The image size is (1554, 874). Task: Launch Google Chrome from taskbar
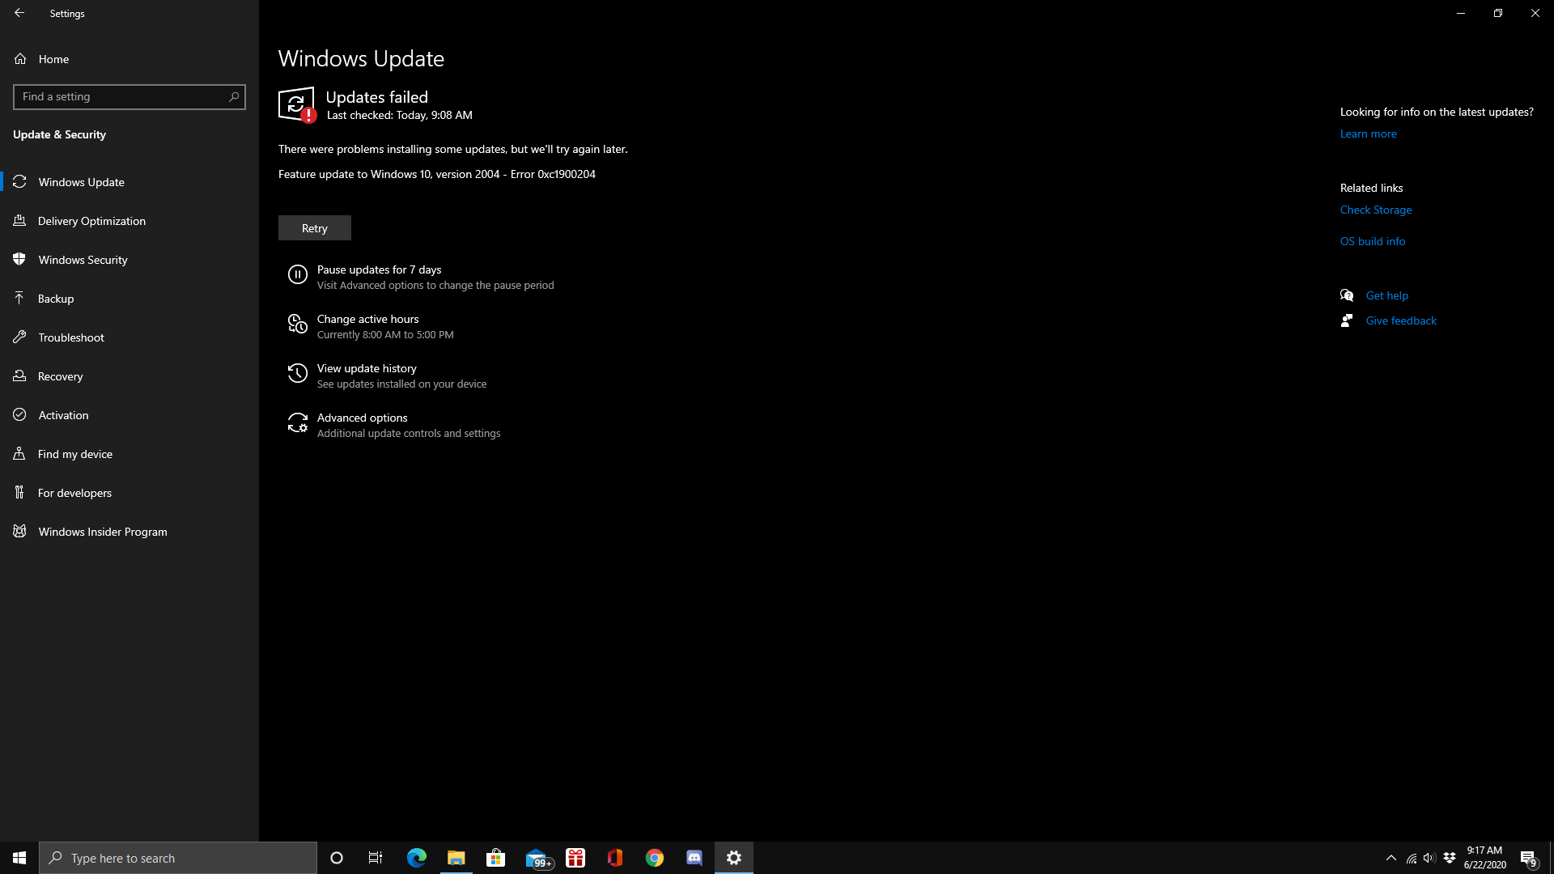click(x=655, y=858)
